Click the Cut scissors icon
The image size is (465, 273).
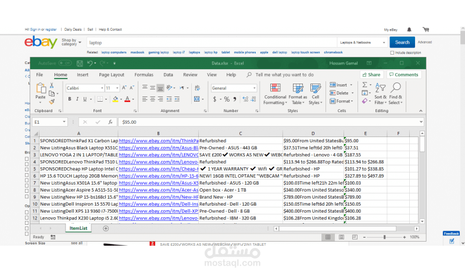point(52,85)
